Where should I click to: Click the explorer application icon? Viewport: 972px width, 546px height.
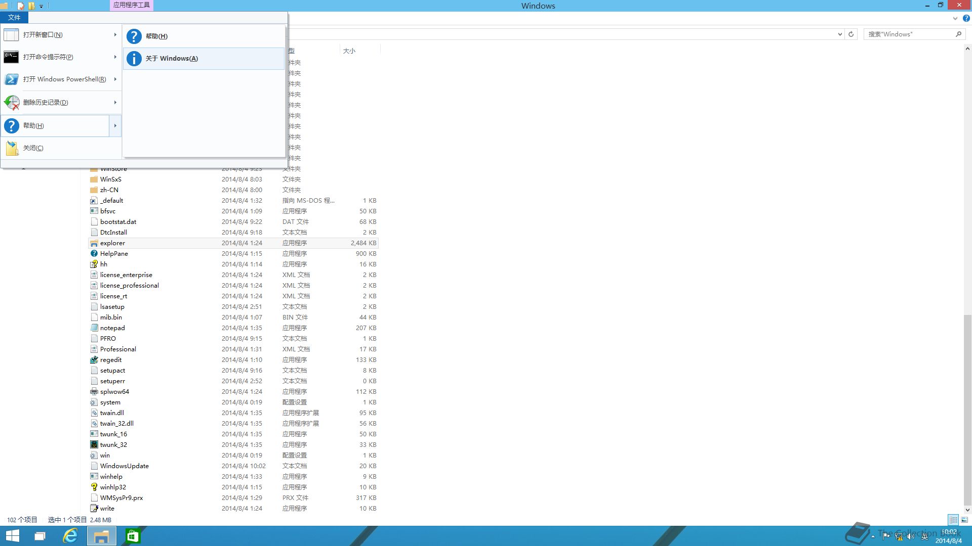coord(94,243)
